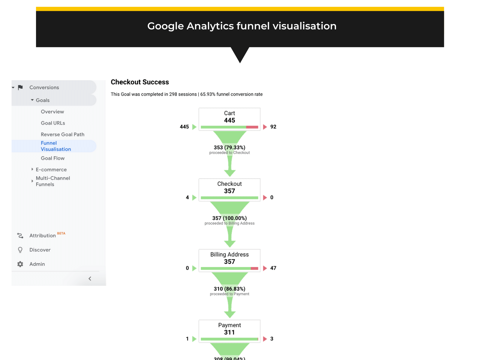
Task: Click the sidebar collapse chevron
Action: coord(90,278)
